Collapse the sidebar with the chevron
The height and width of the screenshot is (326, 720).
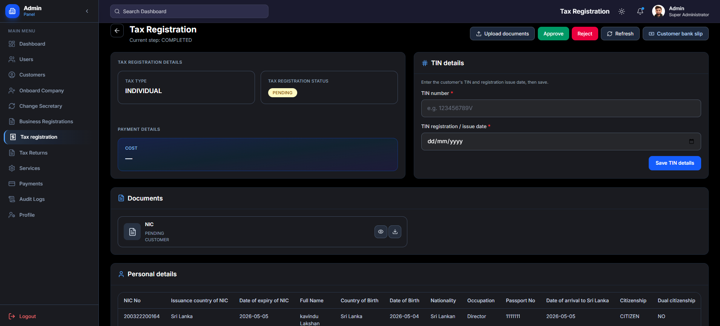[x=87, y=11]
